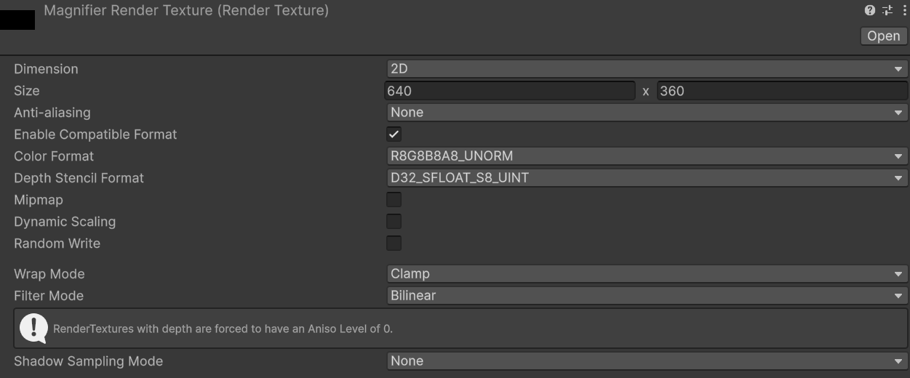
Task: Open the Dimension dropdown set to 2D
Action: pos(647,69)
